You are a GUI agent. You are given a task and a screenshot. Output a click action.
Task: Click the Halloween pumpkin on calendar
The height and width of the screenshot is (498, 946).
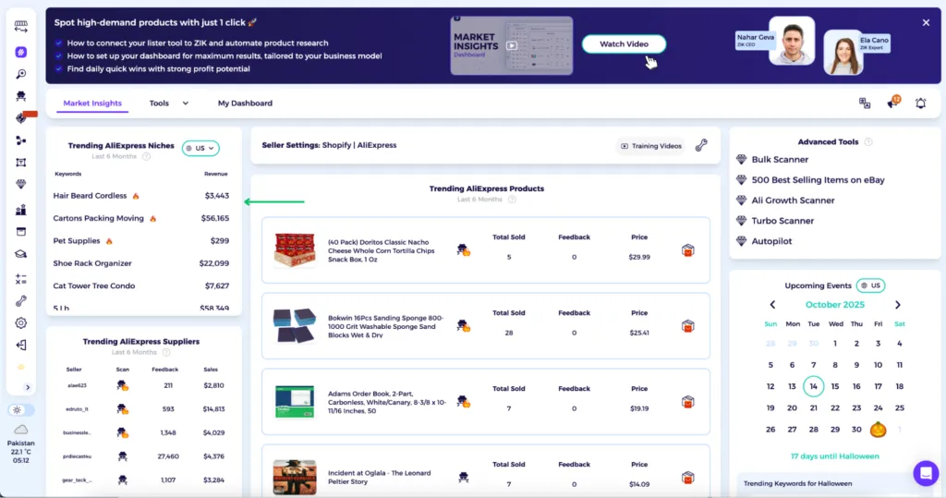point(878,430)
